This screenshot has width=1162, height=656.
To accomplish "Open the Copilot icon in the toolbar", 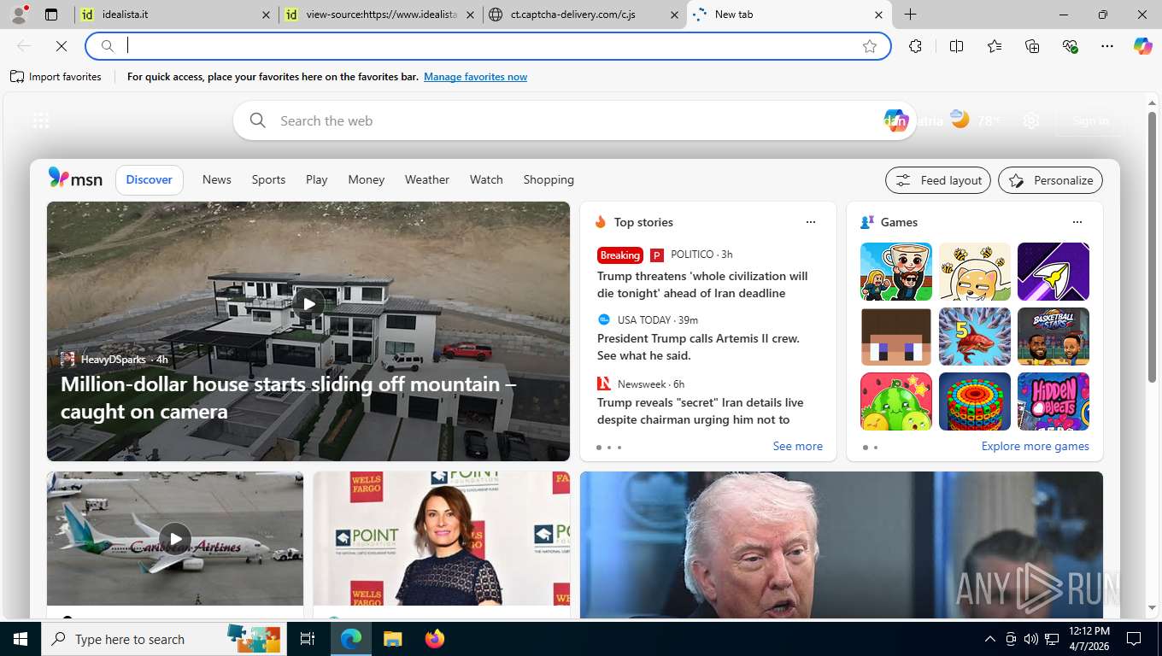I will coord(1143,46).
